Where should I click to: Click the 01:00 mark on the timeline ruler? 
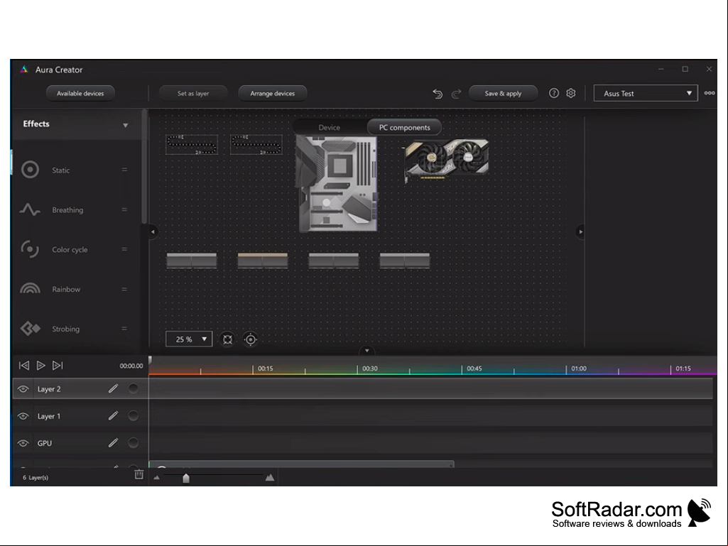579,368
